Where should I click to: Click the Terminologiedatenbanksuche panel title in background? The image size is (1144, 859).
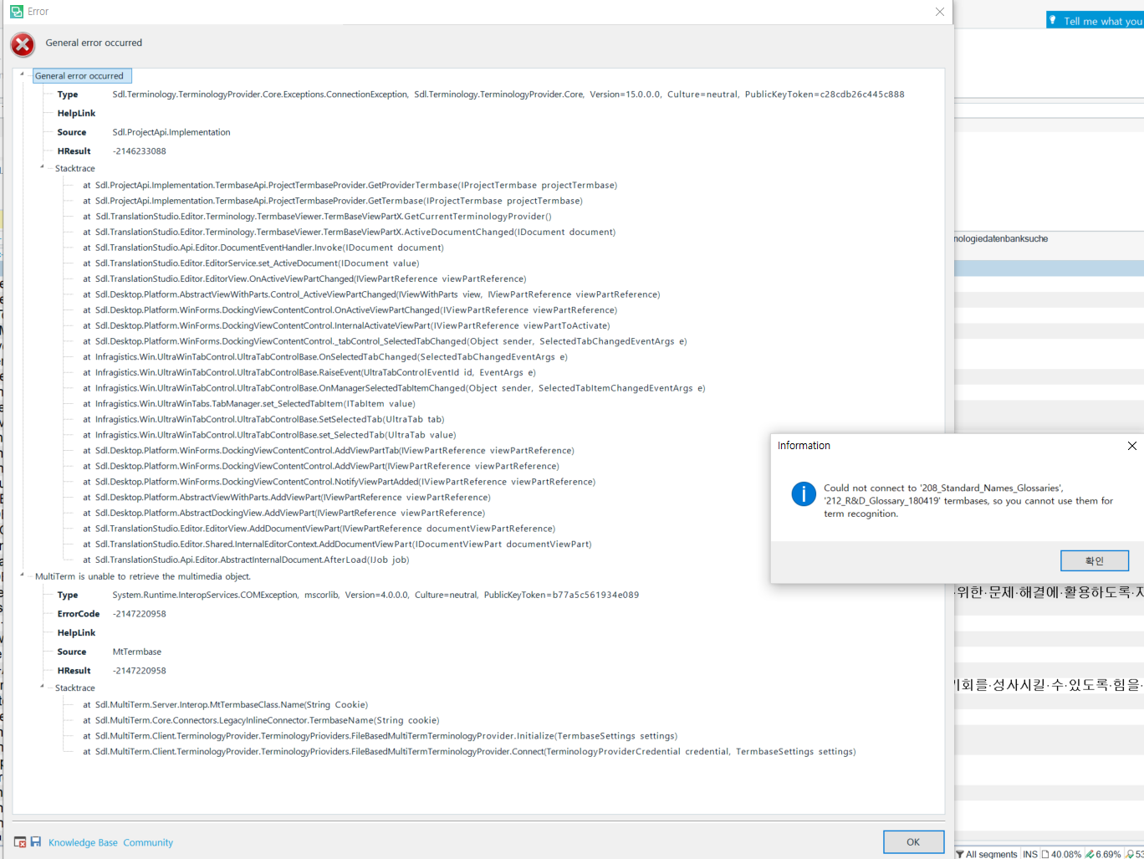1001,238
